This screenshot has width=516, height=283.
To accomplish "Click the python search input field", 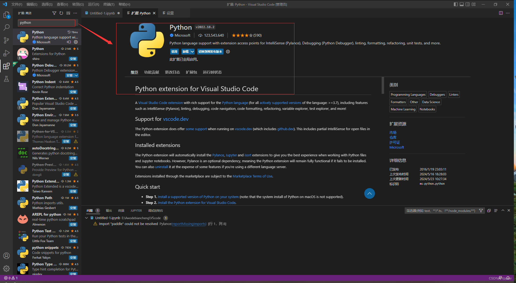I will pos(46,23).
